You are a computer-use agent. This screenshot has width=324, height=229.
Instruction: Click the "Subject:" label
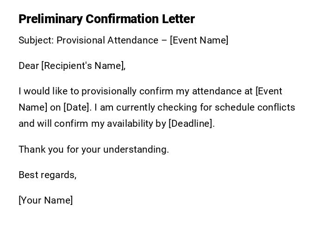click(x=36, y=40)
